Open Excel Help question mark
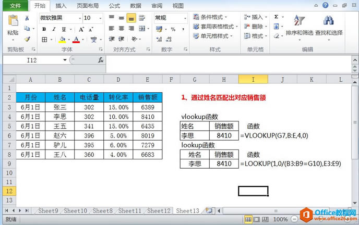 coord(325,5)
